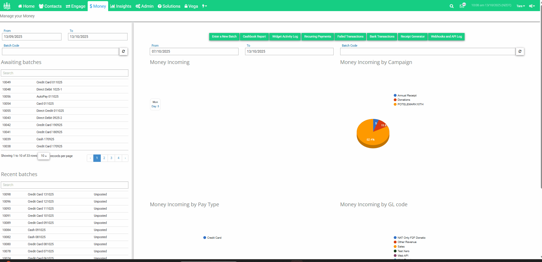Go to next page of awaiting batches
The height and width of the screenshot is (262, 542).
(x=125, y=158)
